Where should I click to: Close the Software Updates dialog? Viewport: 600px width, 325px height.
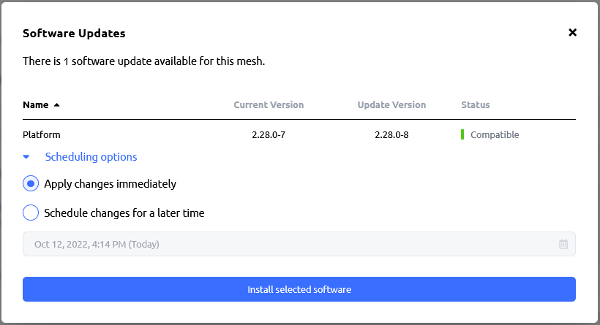click(x=572, y=32)
